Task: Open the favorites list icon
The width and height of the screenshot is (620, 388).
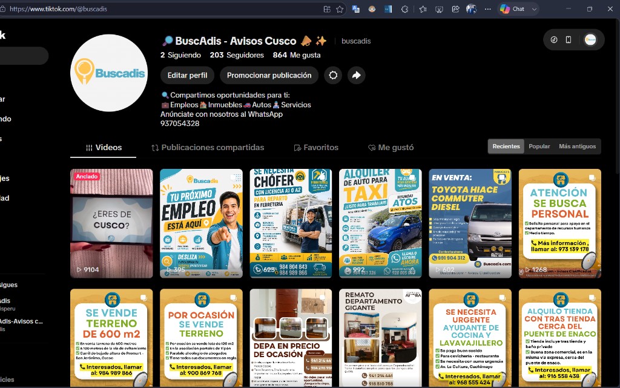Action: pos(423,9)
